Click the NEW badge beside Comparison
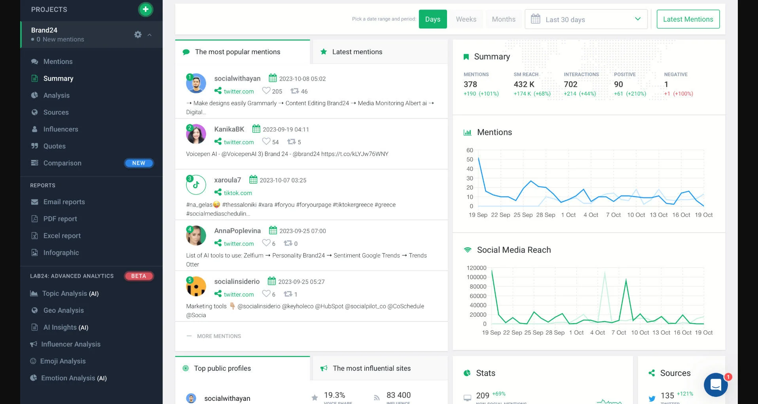 pyautogui.click(x=139, y=163)
